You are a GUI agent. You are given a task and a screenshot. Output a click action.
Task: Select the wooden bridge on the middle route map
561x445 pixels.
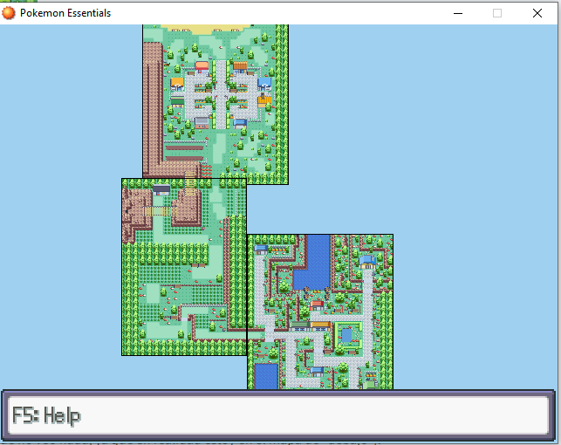(x=160, y=211)
